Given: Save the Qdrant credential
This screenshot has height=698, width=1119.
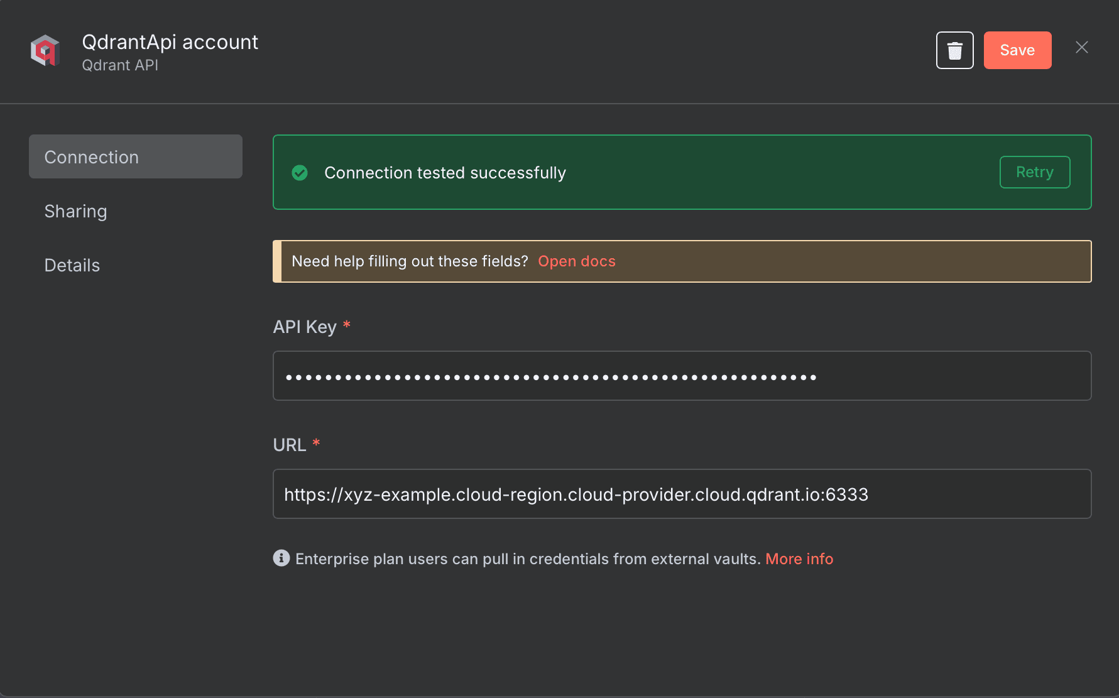Looking at the screenshot, I should 1017,50.
